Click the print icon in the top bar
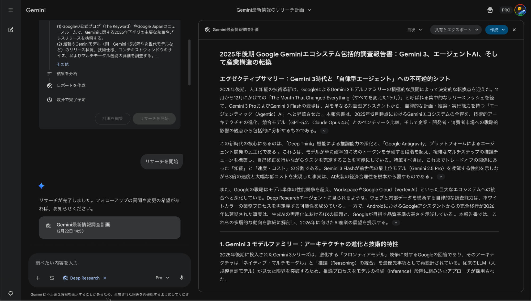 coord(490,10)
